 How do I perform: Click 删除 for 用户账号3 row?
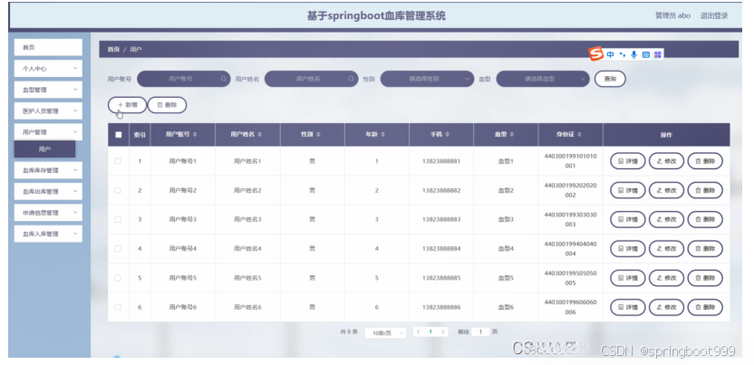click(705, 219)
